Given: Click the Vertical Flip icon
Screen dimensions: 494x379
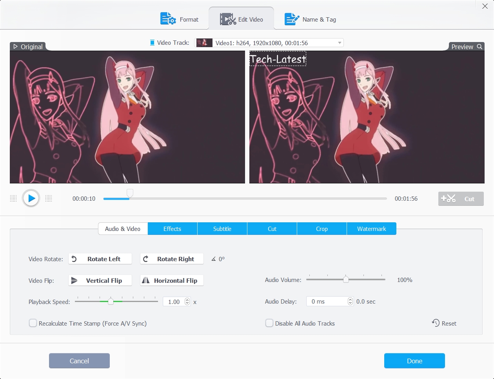Looking at the screenshot, I should pyautogui.click(x=74, y=280).
